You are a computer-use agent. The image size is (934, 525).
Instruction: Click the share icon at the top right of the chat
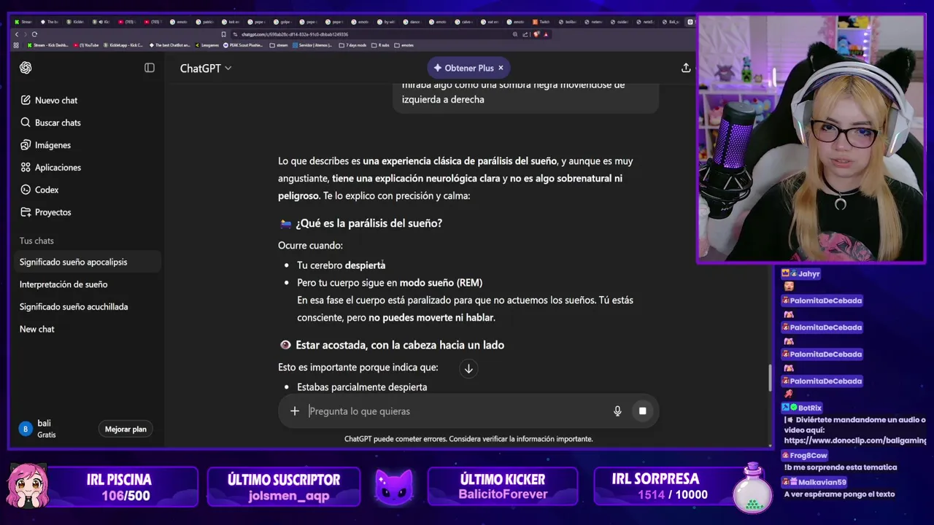pos(686,68)
